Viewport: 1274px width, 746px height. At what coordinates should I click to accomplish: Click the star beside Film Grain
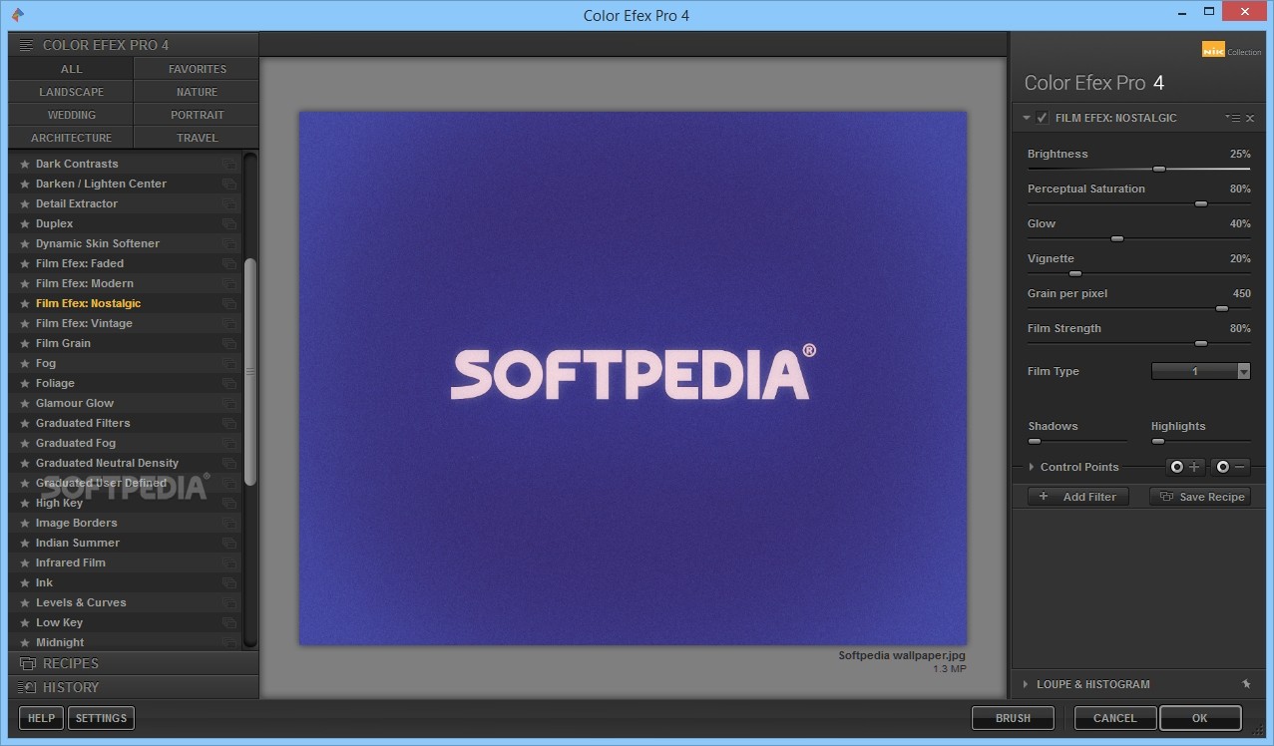pos(25,343)
